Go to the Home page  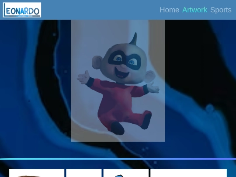[x=169, y=10]
